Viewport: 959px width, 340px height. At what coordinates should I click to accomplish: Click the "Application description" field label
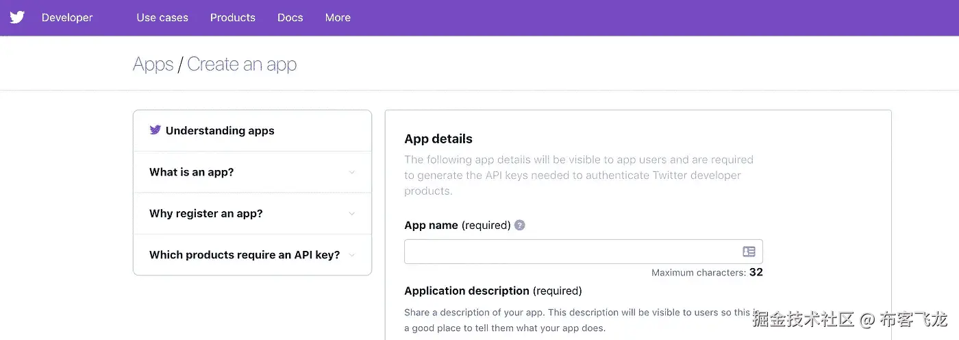click(x=466, y=291)
